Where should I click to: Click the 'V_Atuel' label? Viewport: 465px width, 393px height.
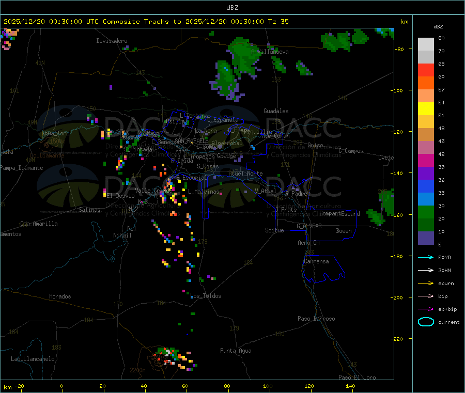(266, 191)
